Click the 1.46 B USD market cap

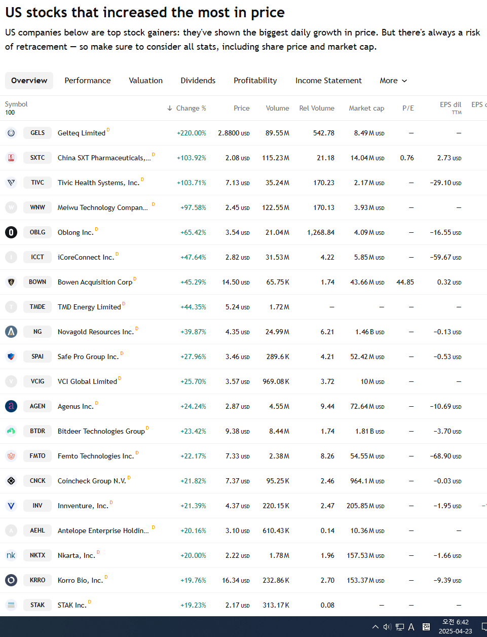tap(370, 332)
